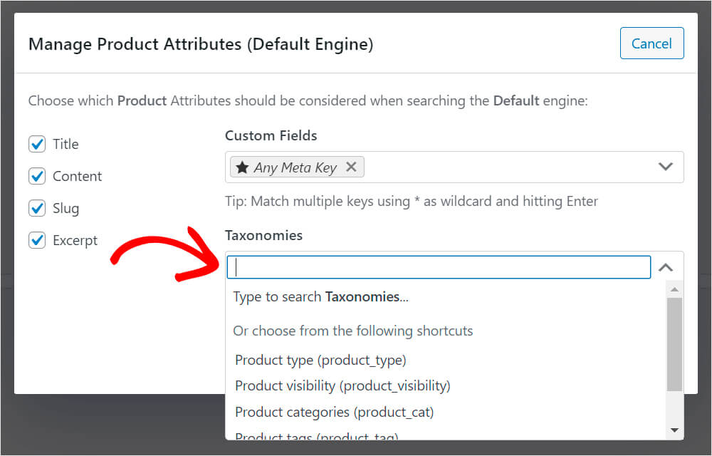Click the Cancel button
712x456 pixels.
[x=651, y=43]
